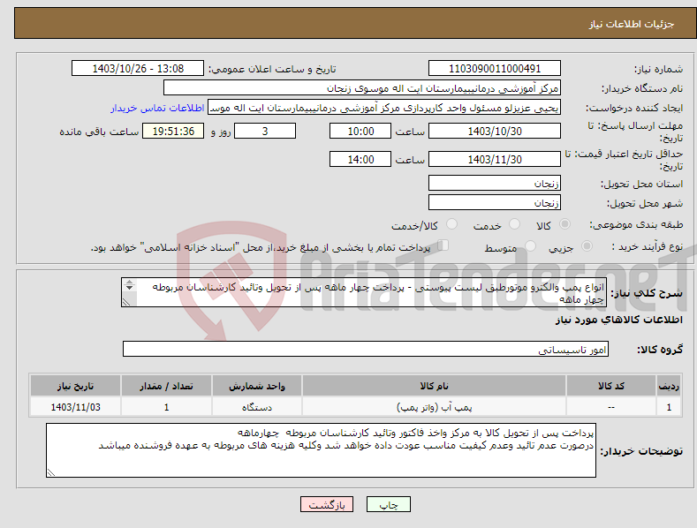Image resolution: width=697 pixels, height=528 pixels.
Task: Click the delivery province field زنجان
Action: (x=495, y=183)
